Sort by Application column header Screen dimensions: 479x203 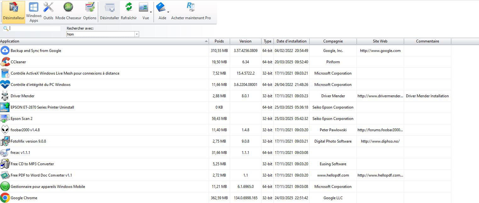[x=104, y=41]
